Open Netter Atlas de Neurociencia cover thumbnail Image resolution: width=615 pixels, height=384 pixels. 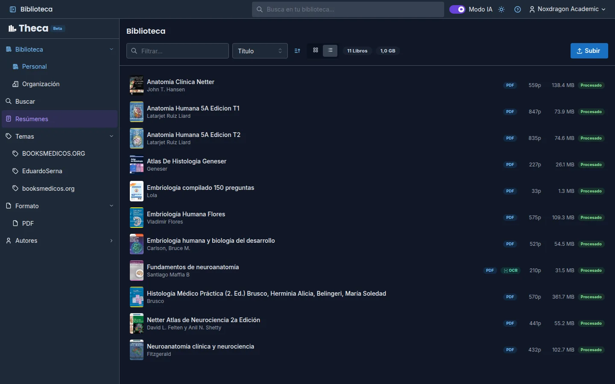click(x=137, y=323)
